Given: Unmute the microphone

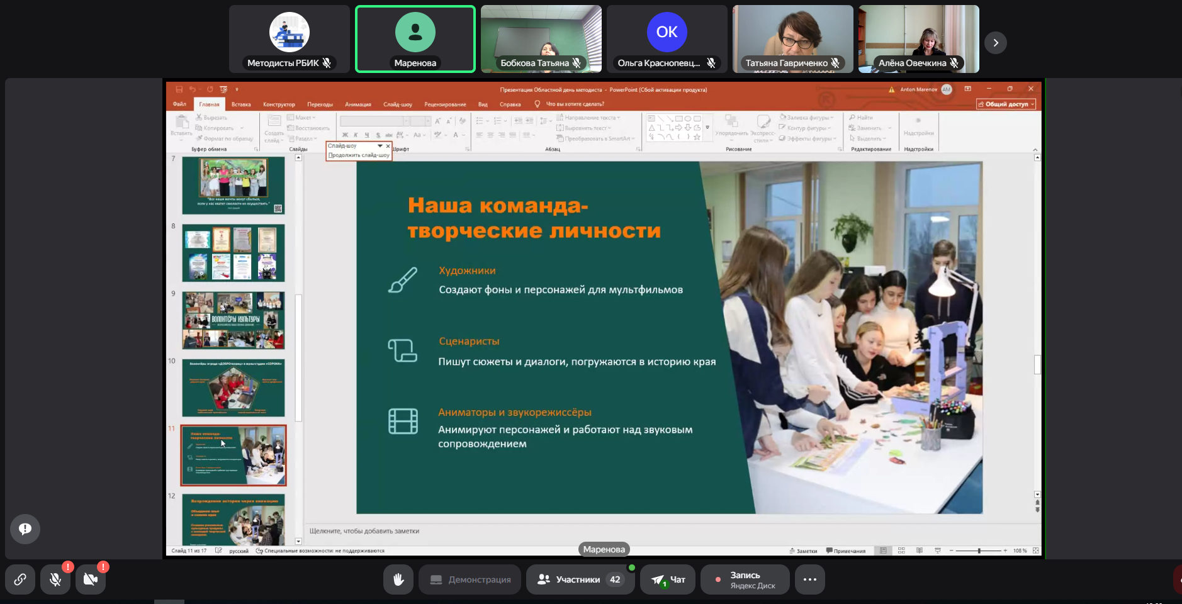Looking at the screenshot, I should (55, 579).
